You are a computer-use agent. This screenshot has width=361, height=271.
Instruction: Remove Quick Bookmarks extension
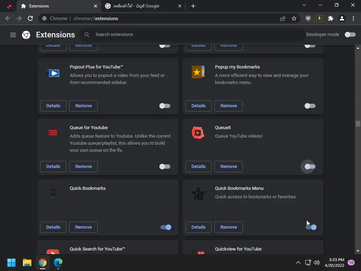pos(83,227)
